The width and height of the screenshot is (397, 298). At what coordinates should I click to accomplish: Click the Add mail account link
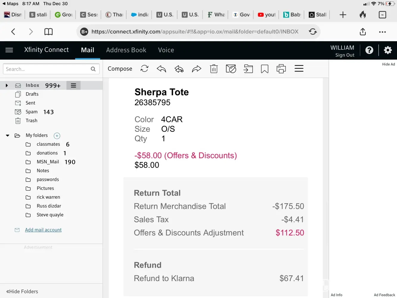[43, 230]
